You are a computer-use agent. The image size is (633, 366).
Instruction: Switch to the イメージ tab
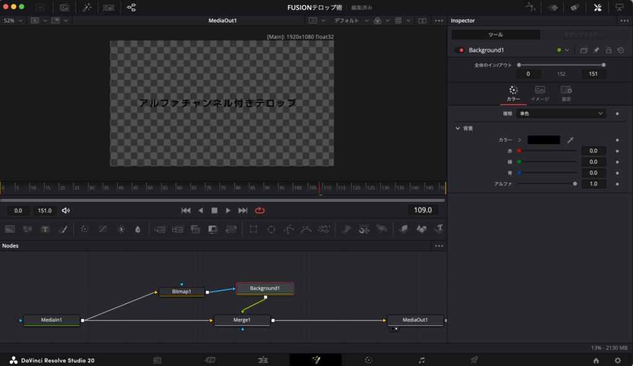(540, 93)
